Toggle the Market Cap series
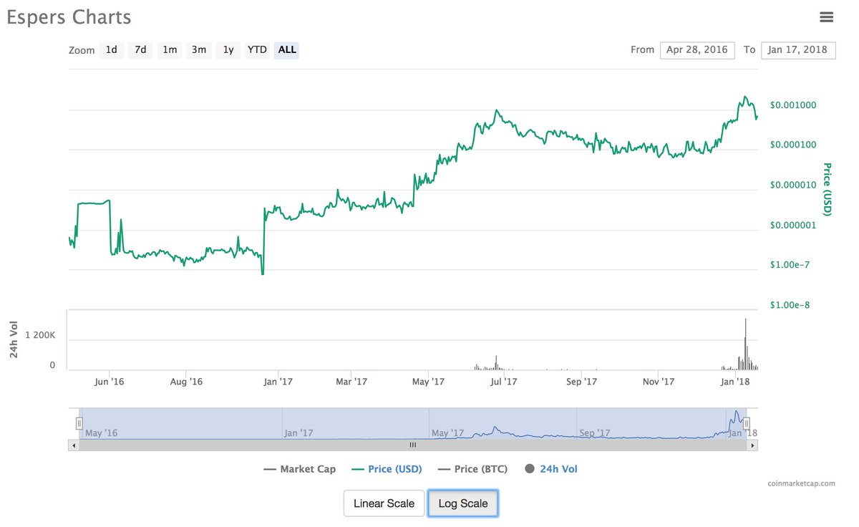 click(x=300, y=470)
